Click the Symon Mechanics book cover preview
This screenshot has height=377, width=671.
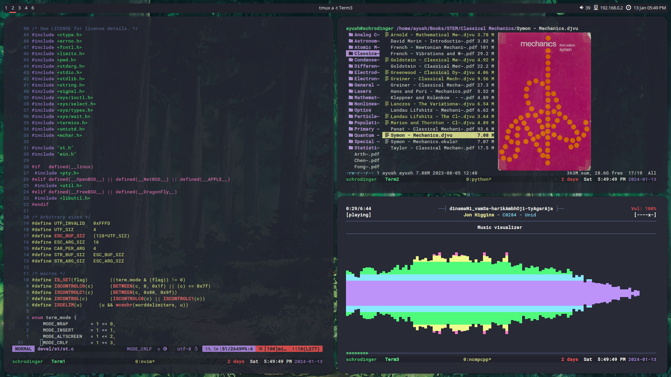click(x=544, y=101)
